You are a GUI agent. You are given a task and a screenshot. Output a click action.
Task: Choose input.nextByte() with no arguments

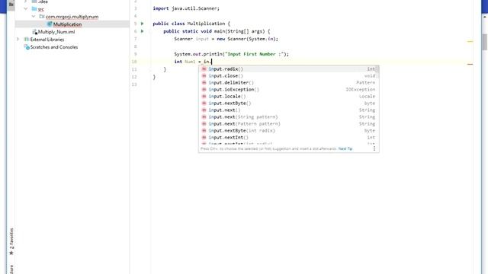[288, 104]
